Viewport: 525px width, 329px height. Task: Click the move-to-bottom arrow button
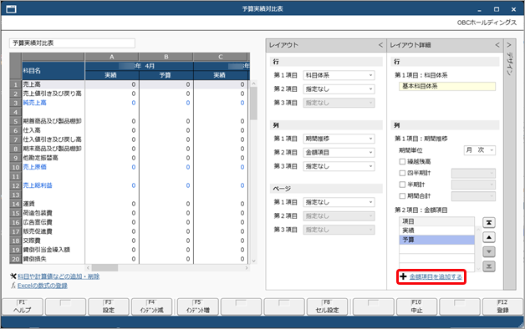click(489, 266)
